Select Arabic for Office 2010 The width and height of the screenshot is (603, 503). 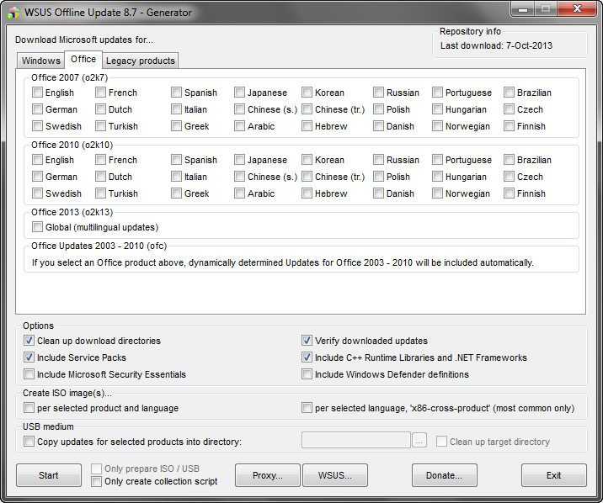[239, 193]
